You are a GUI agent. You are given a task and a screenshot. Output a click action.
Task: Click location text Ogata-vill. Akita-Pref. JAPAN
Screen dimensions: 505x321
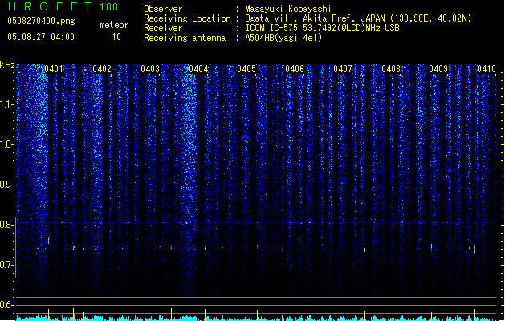(316, 18)
